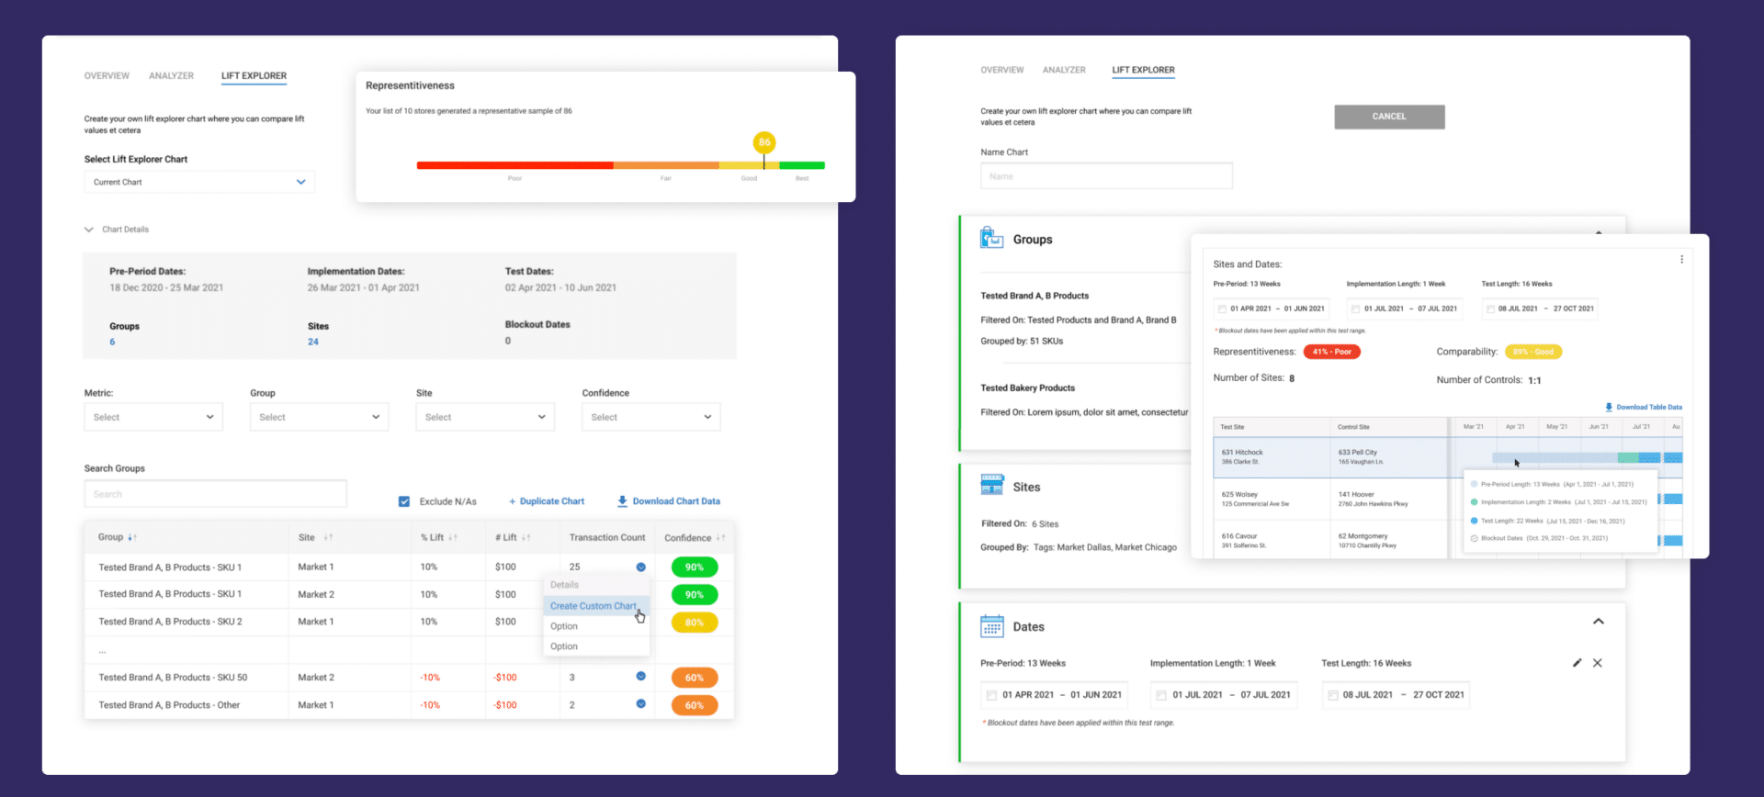Click the X icon in Dates section
The height and width of the screenshot is (797, 1764).
tap(1598, 663)
